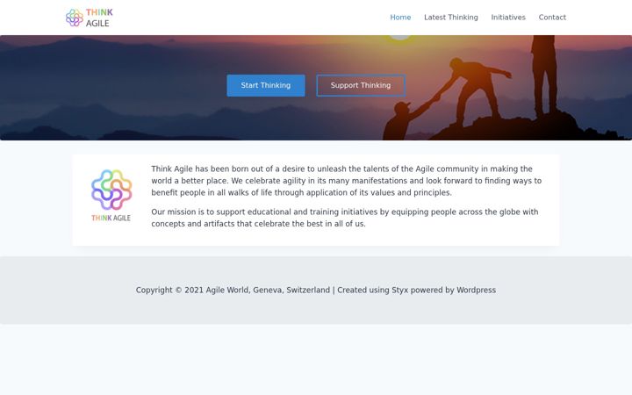Open the Initiatives menu item
This screenshot has height=395, width=632.
tap(508, 18)
